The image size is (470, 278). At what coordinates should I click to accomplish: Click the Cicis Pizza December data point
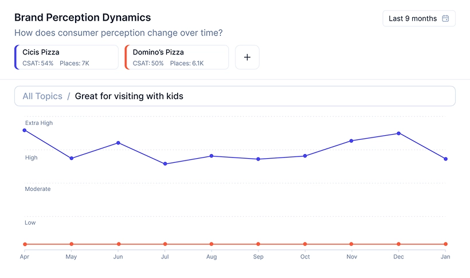pyautogui.click(x=398, y=134)
